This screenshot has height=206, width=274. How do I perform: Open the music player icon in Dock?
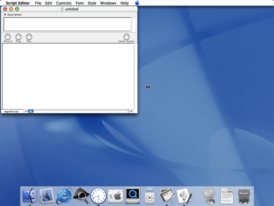(x=150, y=196)
